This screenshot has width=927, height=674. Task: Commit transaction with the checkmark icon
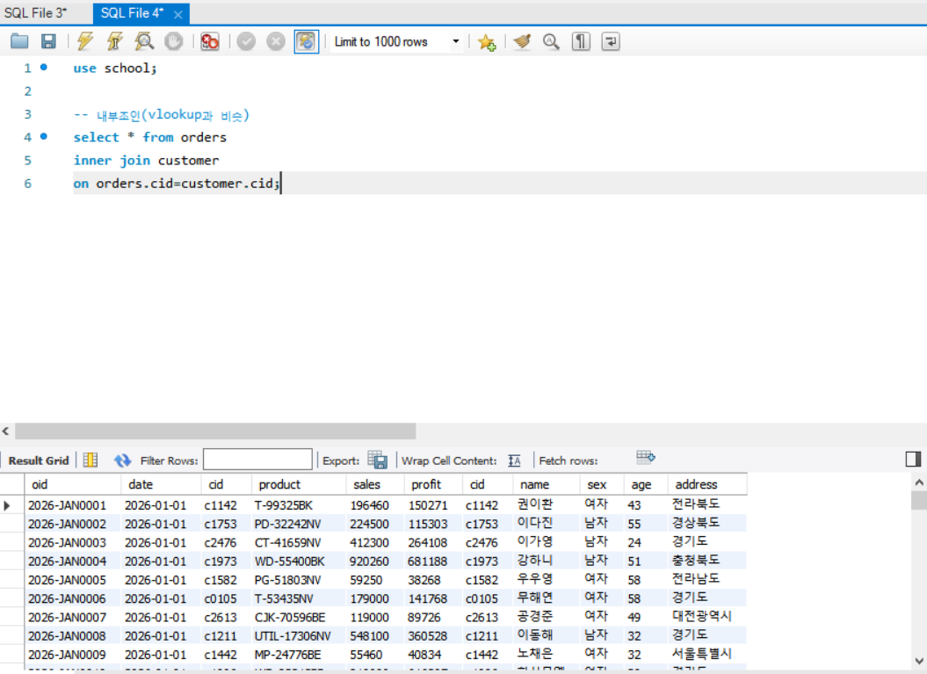click(x=247, y=41)
